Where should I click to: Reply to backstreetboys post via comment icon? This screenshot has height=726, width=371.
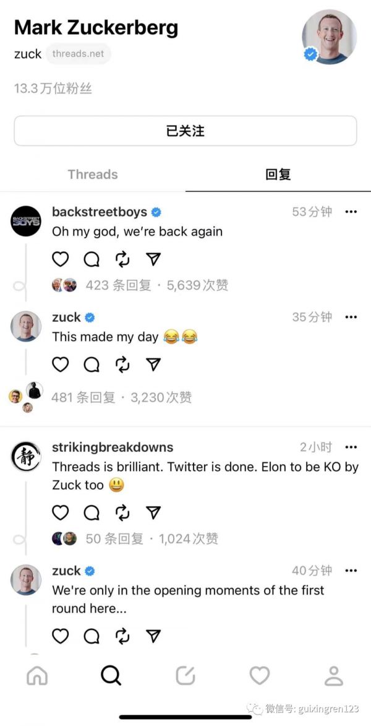point(92,259)
